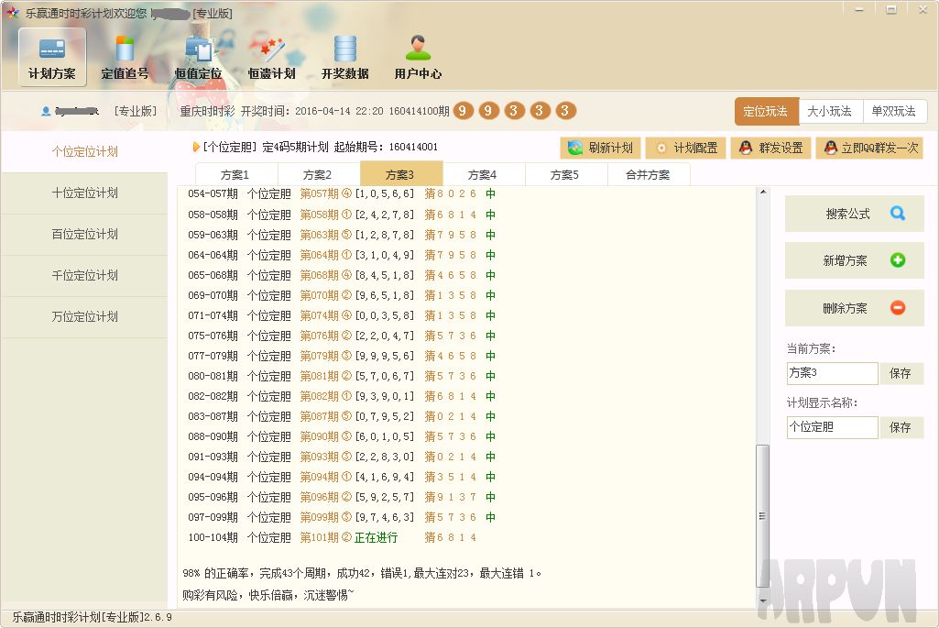Click the 删除方案 button
Viewport: 939px width, 628px height.
[855, 309]
